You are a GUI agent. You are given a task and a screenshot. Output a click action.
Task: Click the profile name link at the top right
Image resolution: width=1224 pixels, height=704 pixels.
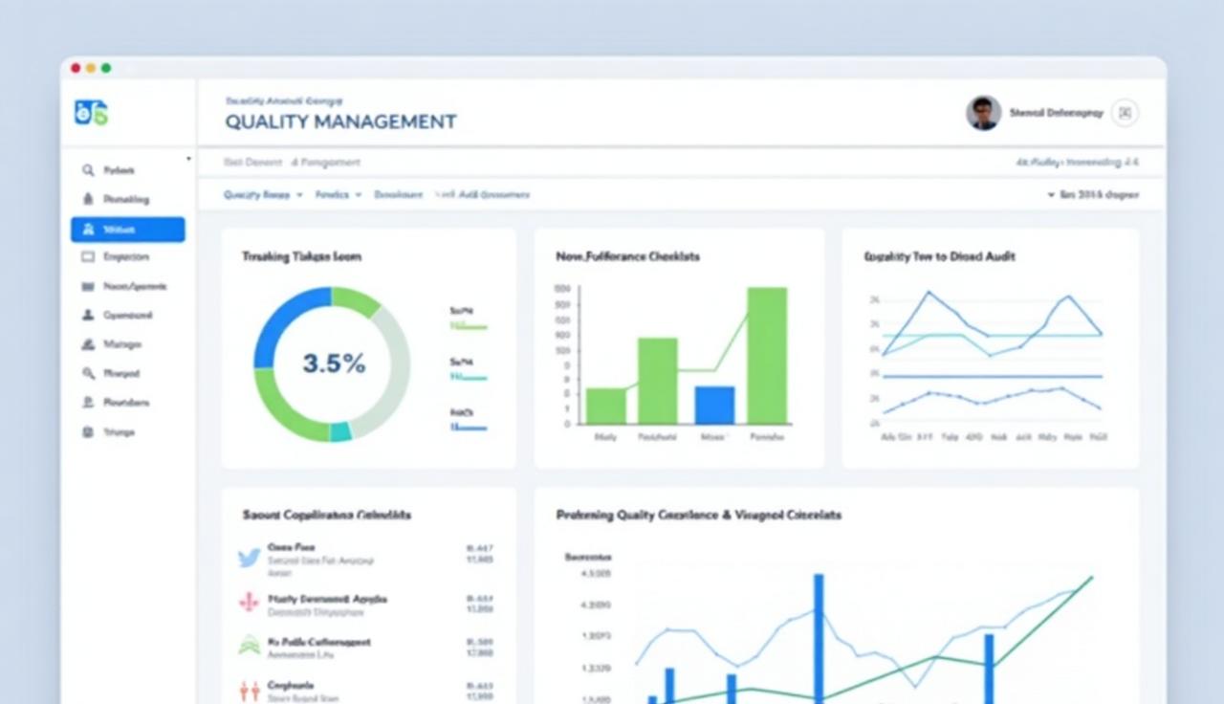(1057, 112)
